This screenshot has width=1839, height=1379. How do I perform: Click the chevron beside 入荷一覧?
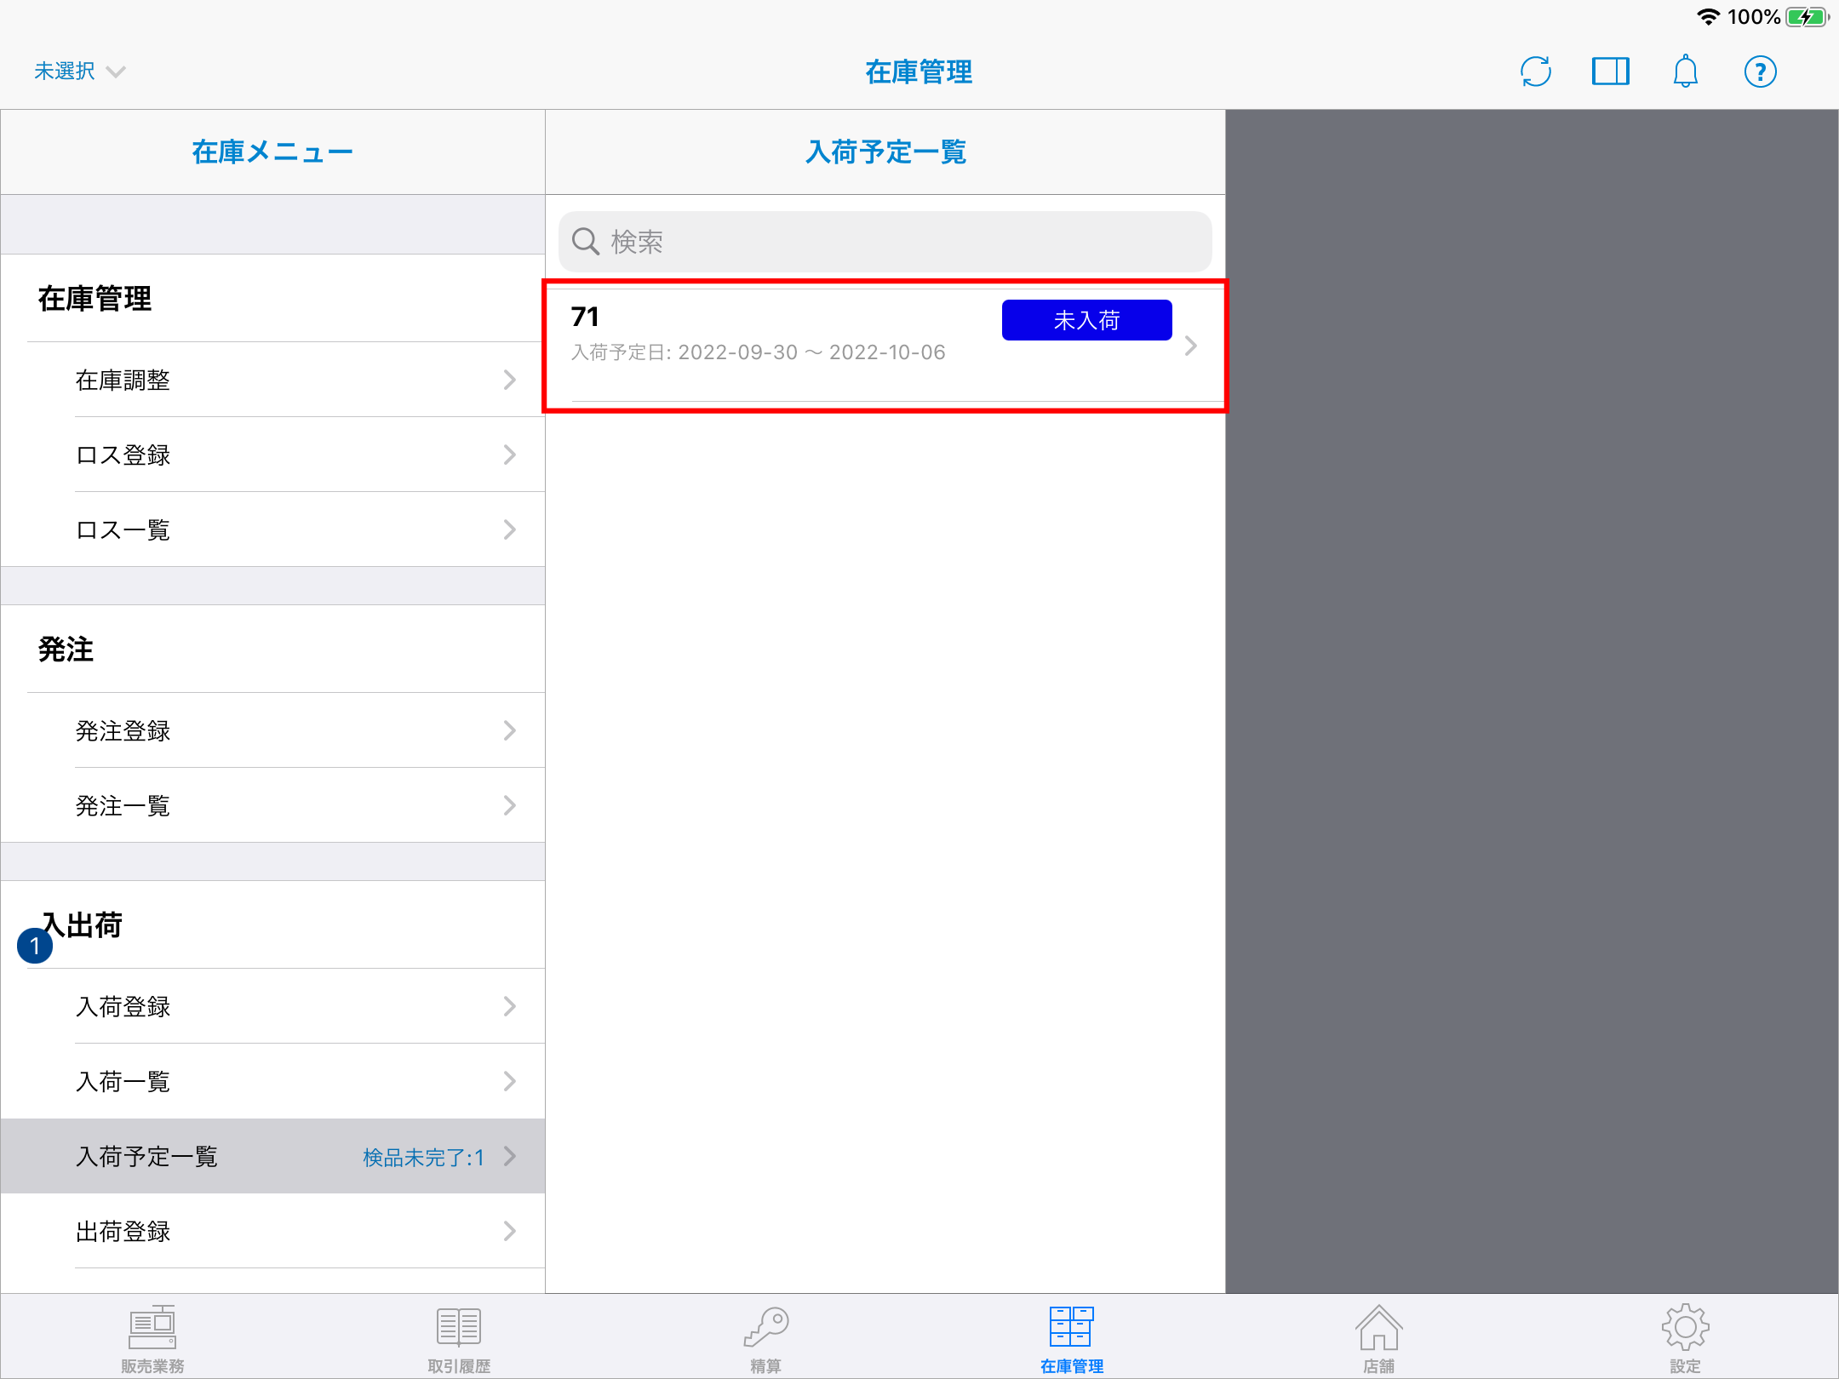point(509,1081)
